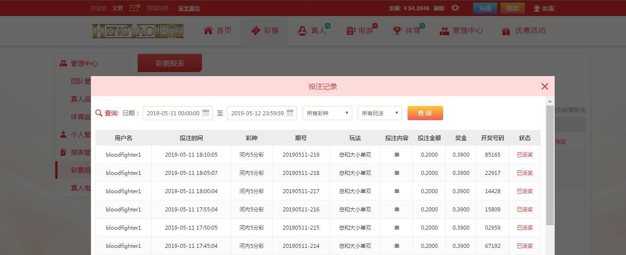Click the start date input field
Image resolution: width=626 pixels, height=255 pixels.
pyautogui.click(x=177, y=113)
